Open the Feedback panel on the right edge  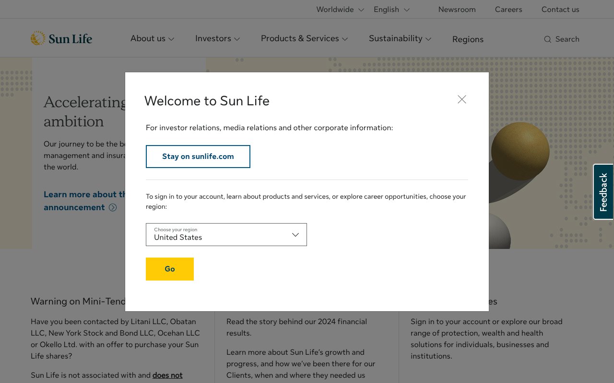pyautogui.click(x=603, y=191)
